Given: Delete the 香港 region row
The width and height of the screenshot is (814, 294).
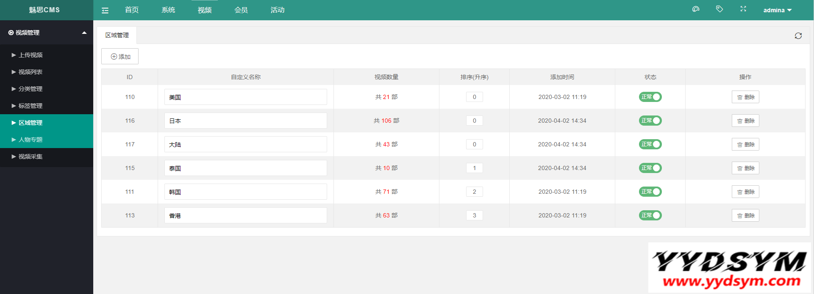Looking at the screenshot, I should click(745, 215).
